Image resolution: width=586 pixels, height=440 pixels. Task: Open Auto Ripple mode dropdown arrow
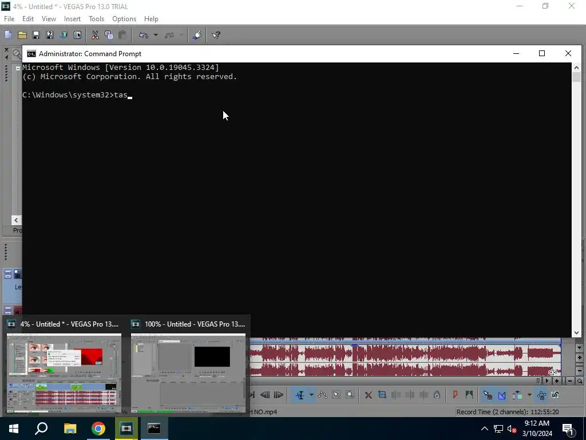(529, 395)
